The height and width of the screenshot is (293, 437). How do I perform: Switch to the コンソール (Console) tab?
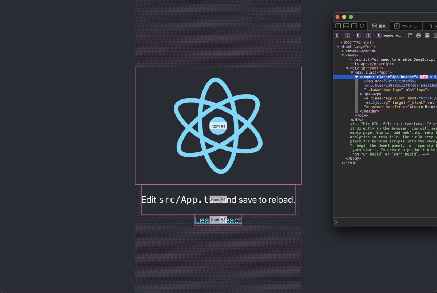[406, 26]
